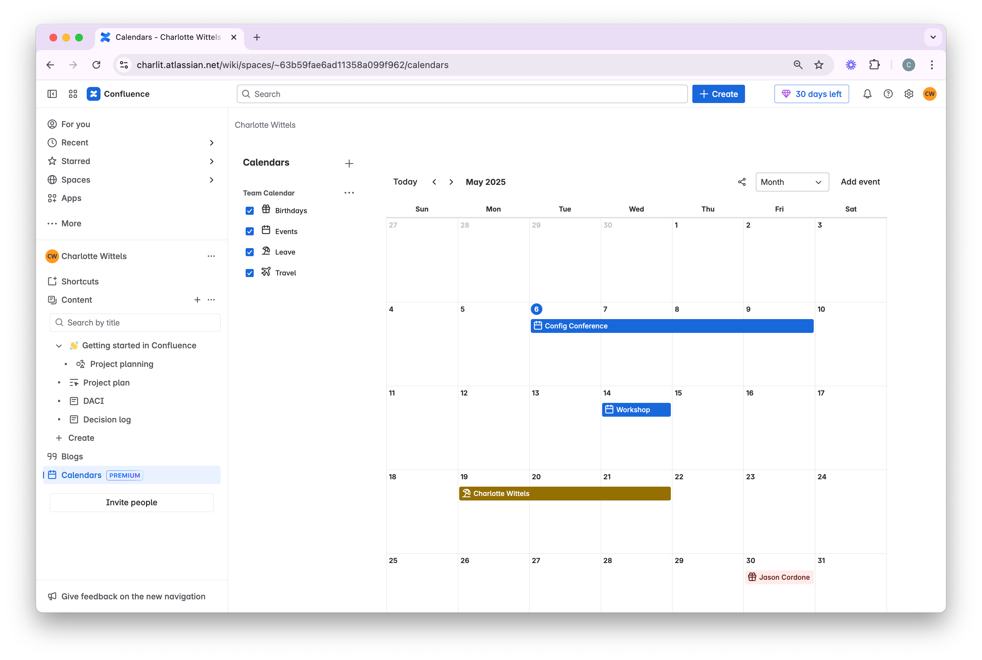The width and height of the screenshot is (982, 660).
Task: Expand the Spaces section chevron
Action: coord(211,180)
